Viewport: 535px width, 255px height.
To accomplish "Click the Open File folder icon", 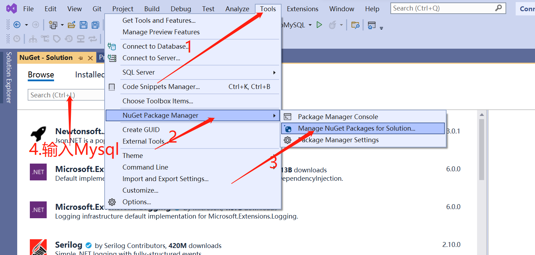I will [x=72, y=25].
